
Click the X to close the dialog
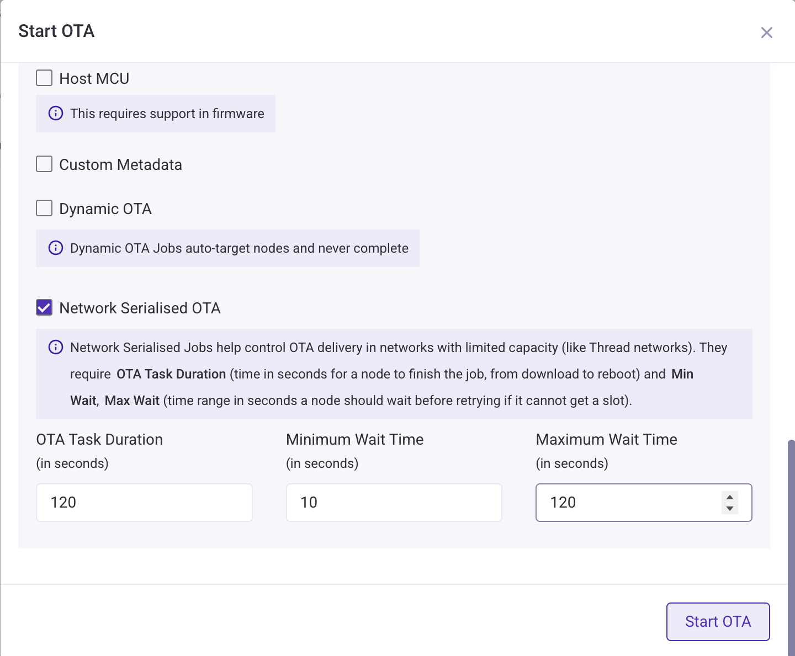767,33
